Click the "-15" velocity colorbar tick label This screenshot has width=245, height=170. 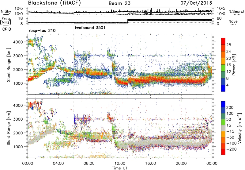[x=230, y=131]
